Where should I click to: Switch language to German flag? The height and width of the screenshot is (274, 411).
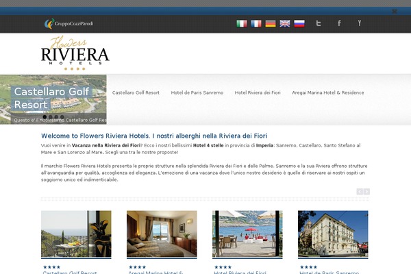(271, 23)
